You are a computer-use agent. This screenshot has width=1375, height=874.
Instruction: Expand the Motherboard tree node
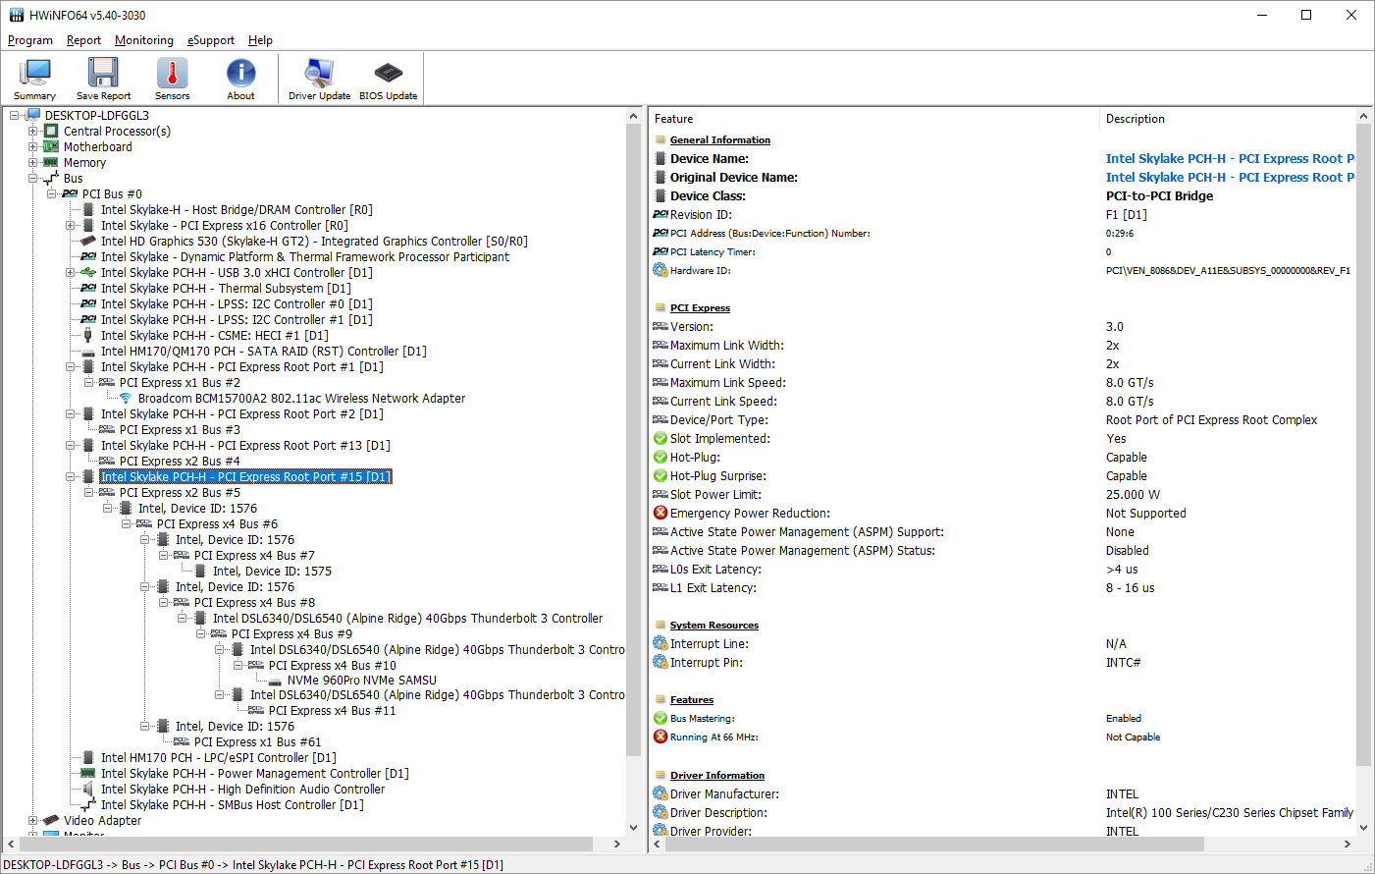pyautogui.click(x=33, y=147)
